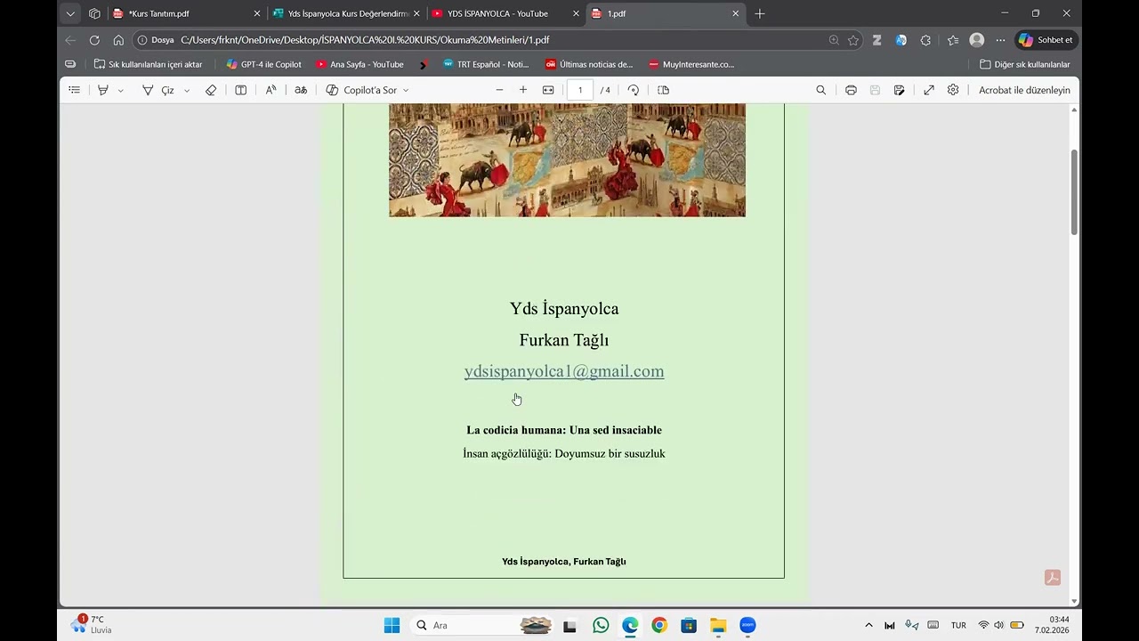This screenshot has width=1139, height=641.
Task: Open Ana Sayfa - YouTube bookmark
Action: point(359,64)
